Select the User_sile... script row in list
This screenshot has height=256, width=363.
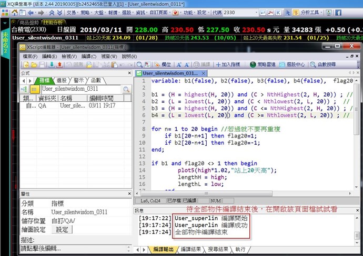click(72, 105)
